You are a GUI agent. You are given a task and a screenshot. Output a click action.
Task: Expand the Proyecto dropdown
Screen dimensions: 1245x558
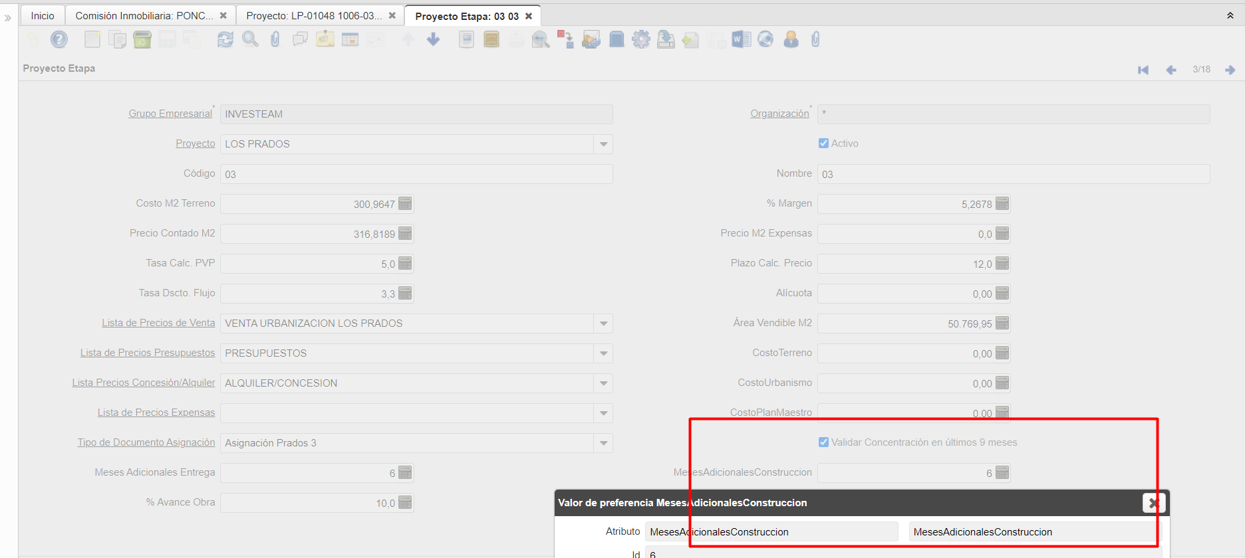[603, 144]
